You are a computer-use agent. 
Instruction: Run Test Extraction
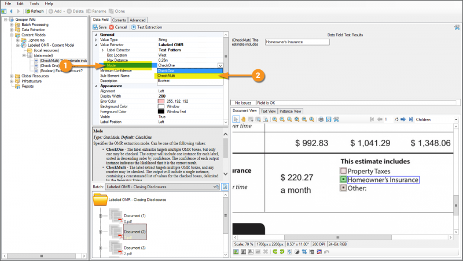[147, 27]
